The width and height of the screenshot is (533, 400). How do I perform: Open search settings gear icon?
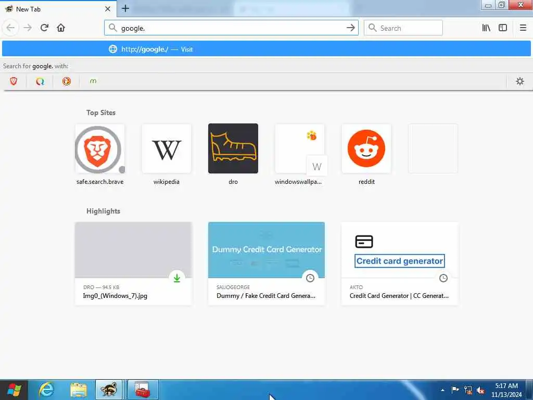pos(520,81)
